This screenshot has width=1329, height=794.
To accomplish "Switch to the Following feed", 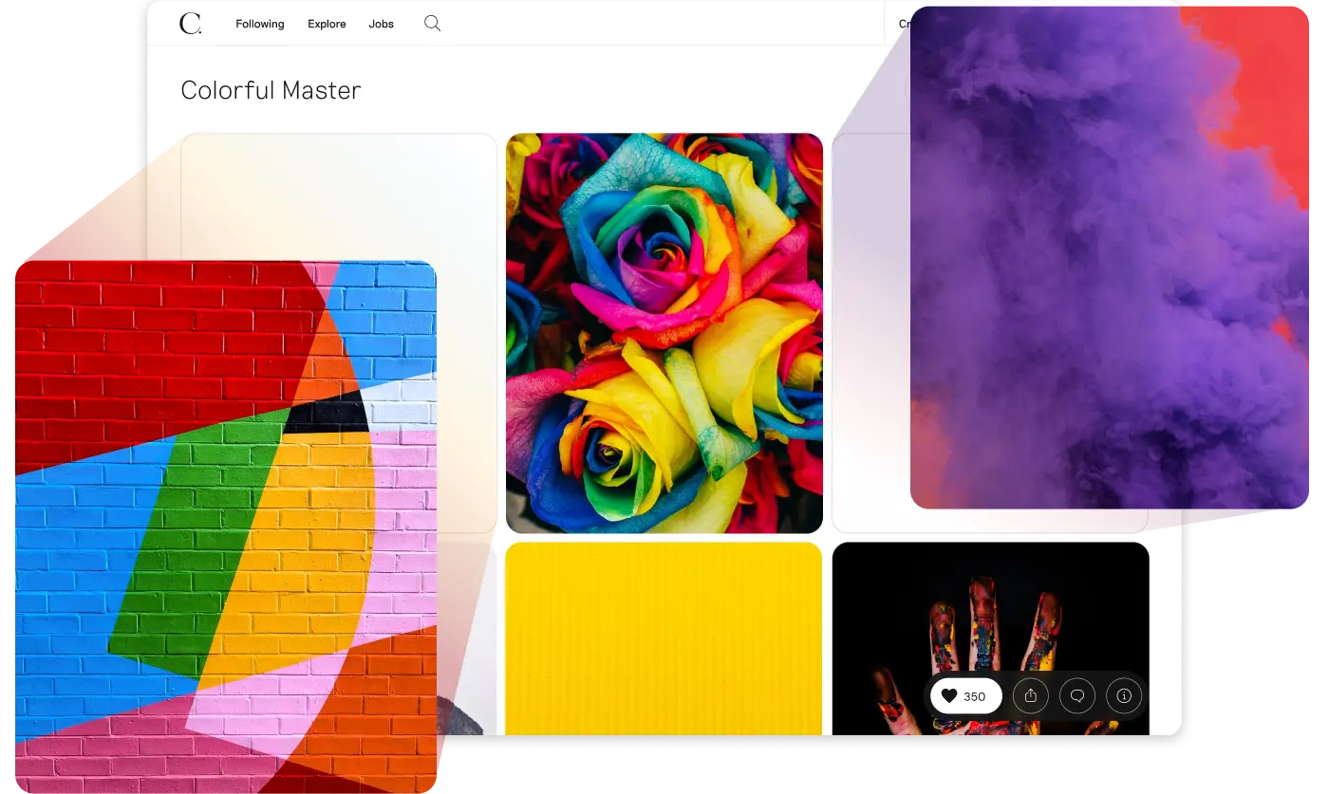I will click(259, 24).
